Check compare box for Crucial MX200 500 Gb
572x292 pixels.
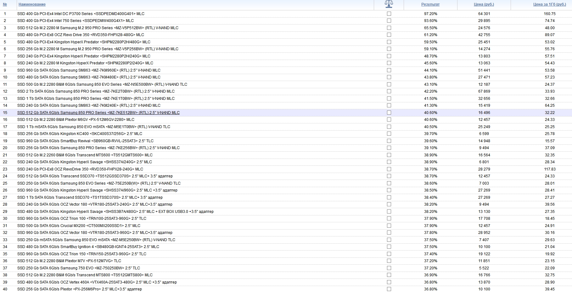(x=389, y=226)
